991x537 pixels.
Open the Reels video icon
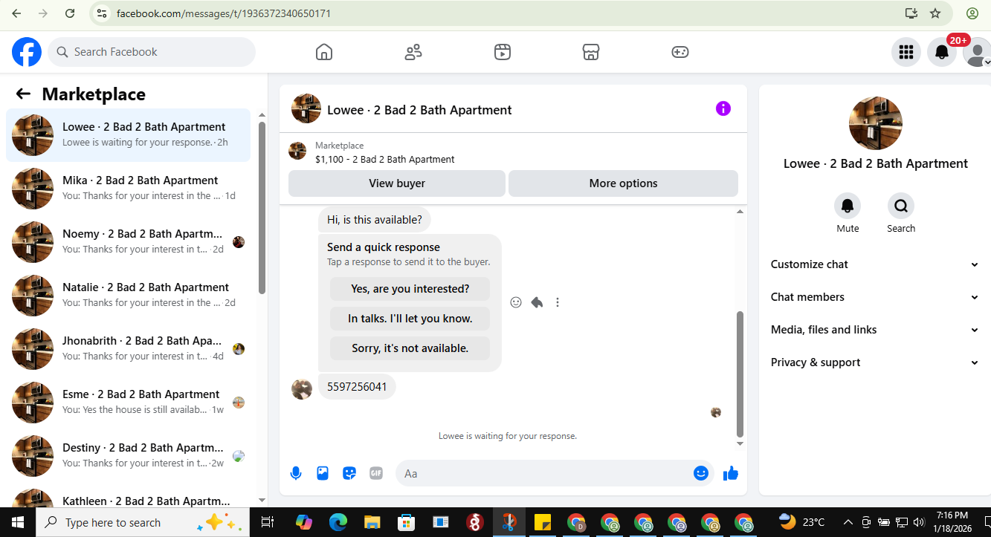503,52
